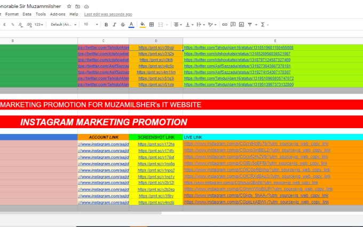The image size is (363, 227).
Task: Insert a link
Action: 225,25
